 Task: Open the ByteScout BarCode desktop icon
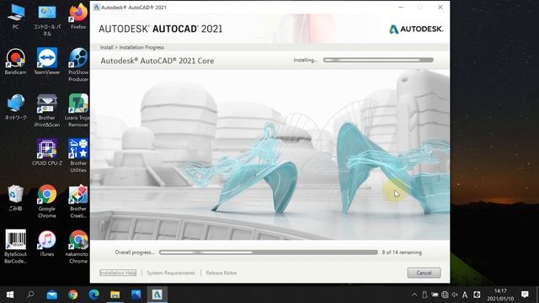15,247
